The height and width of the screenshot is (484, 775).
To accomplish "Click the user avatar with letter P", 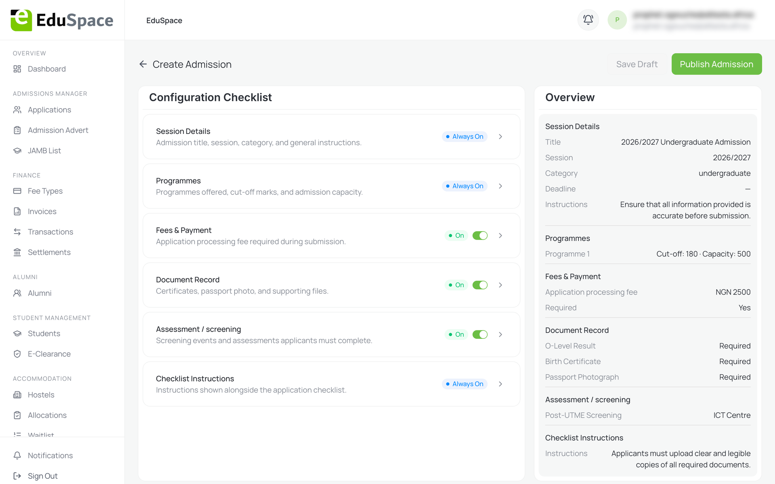I will point(617,20).
